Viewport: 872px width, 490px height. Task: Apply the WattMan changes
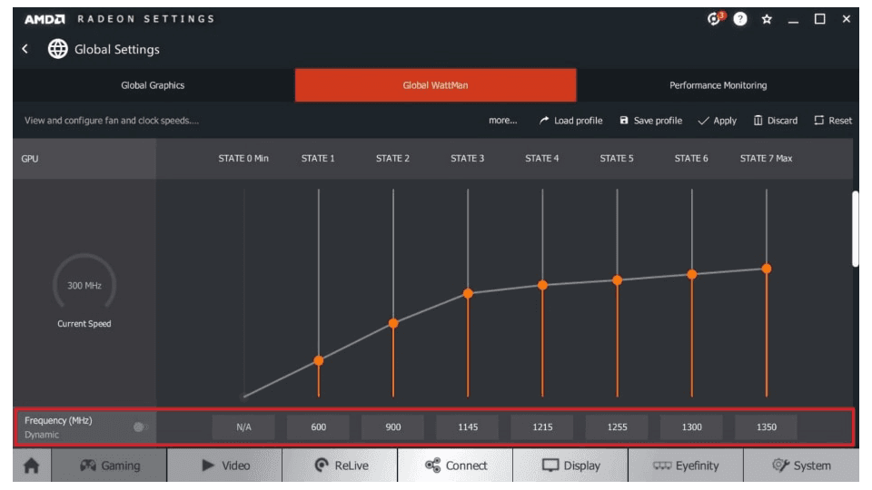tap(718, 121)
